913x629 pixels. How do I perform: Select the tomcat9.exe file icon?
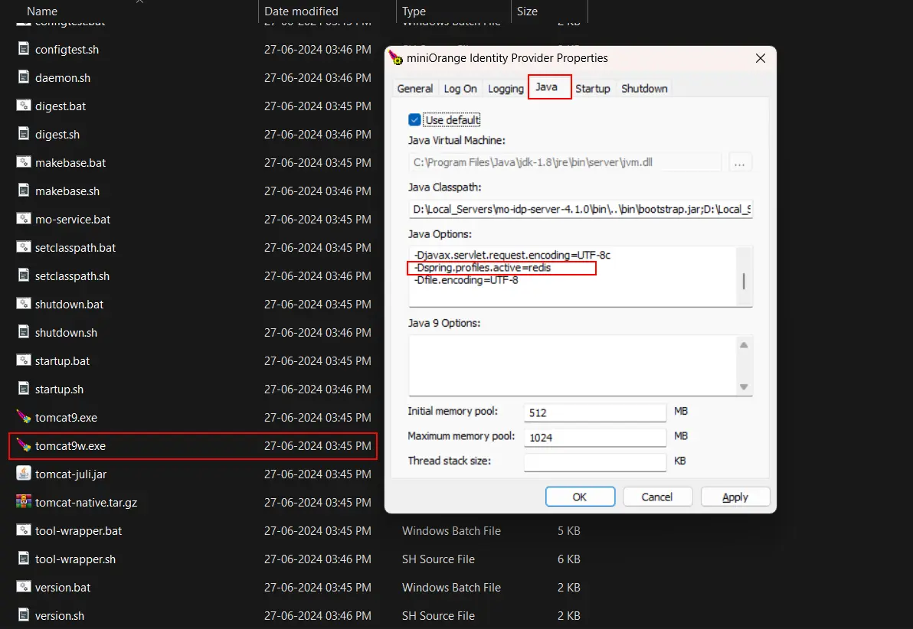coord(23,417)
